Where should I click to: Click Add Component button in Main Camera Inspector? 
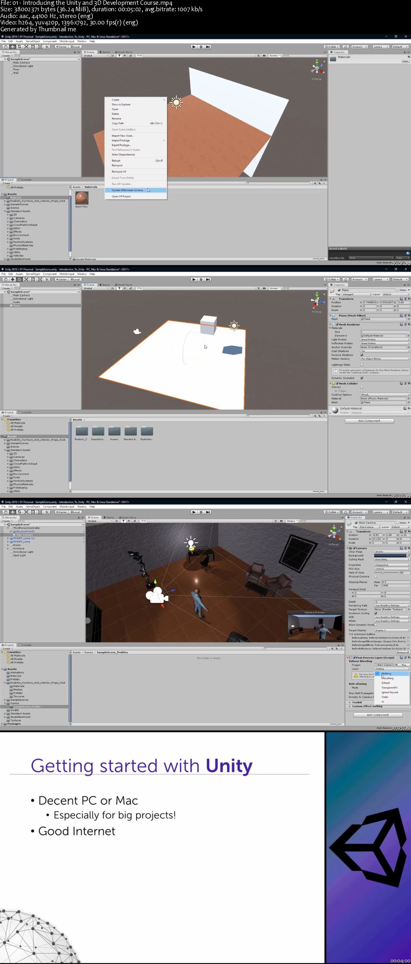point(378,715)
